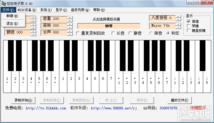The height and width of the screenshot is (123, 214).
Task: Select next chord type above Major 7th
Action: point(178,24)
